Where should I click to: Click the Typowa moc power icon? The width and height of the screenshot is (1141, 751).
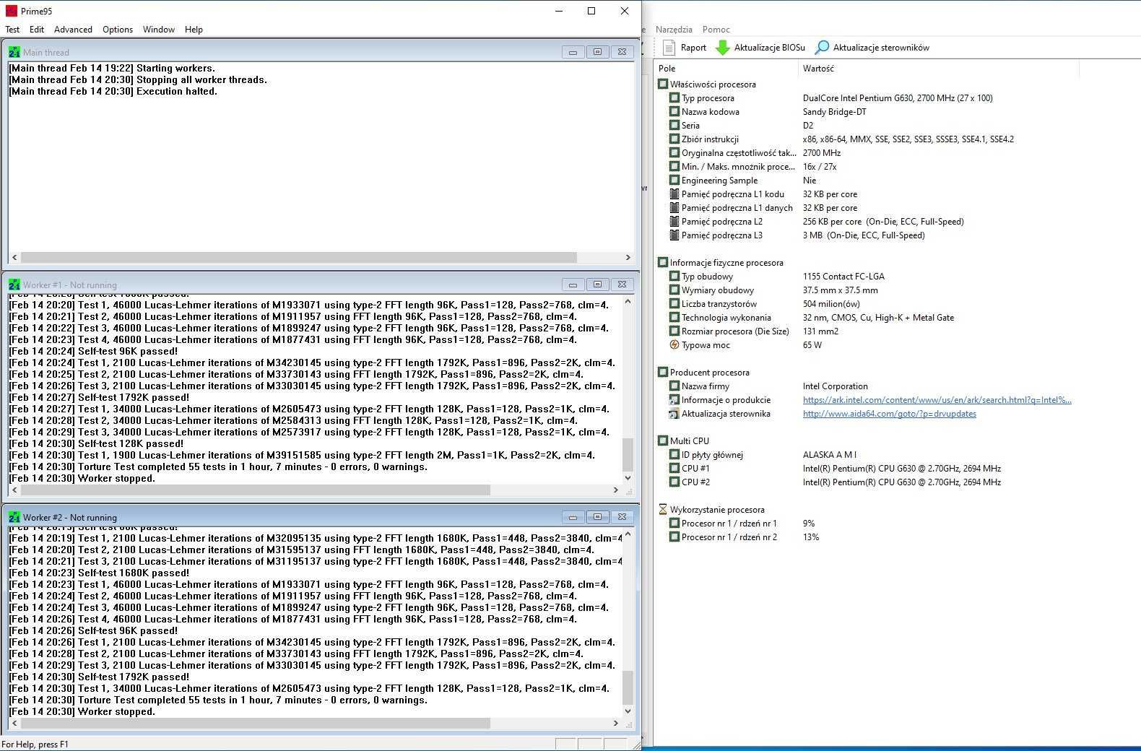point(674,344)
